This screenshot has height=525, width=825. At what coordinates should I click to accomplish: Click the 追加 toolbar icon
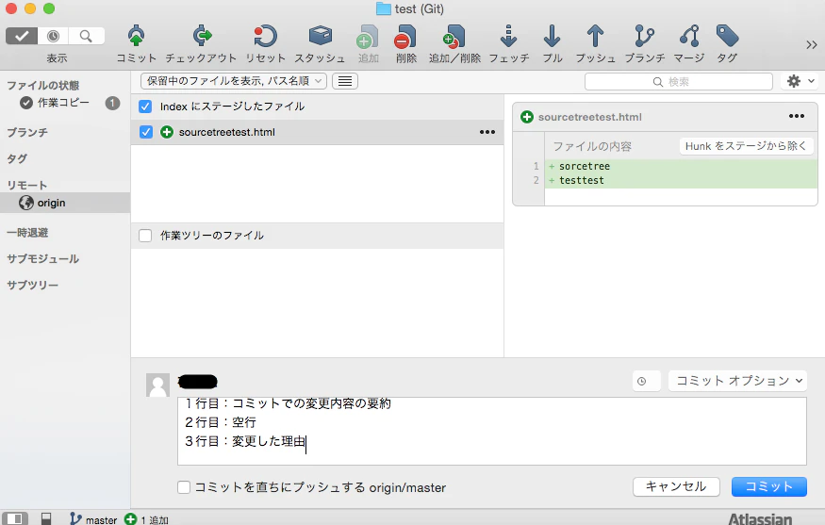pos(368,36)
